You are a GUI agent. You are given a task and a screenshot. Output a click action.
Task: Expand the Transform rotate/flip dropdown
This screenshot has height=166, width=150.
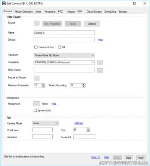point(64,55)
